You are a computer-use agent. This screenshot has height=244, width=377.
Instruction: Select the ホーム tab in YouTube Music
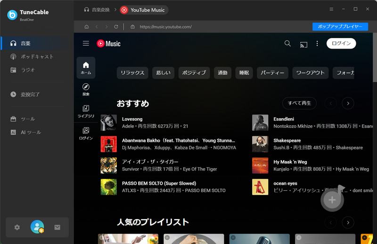[86, 68]
